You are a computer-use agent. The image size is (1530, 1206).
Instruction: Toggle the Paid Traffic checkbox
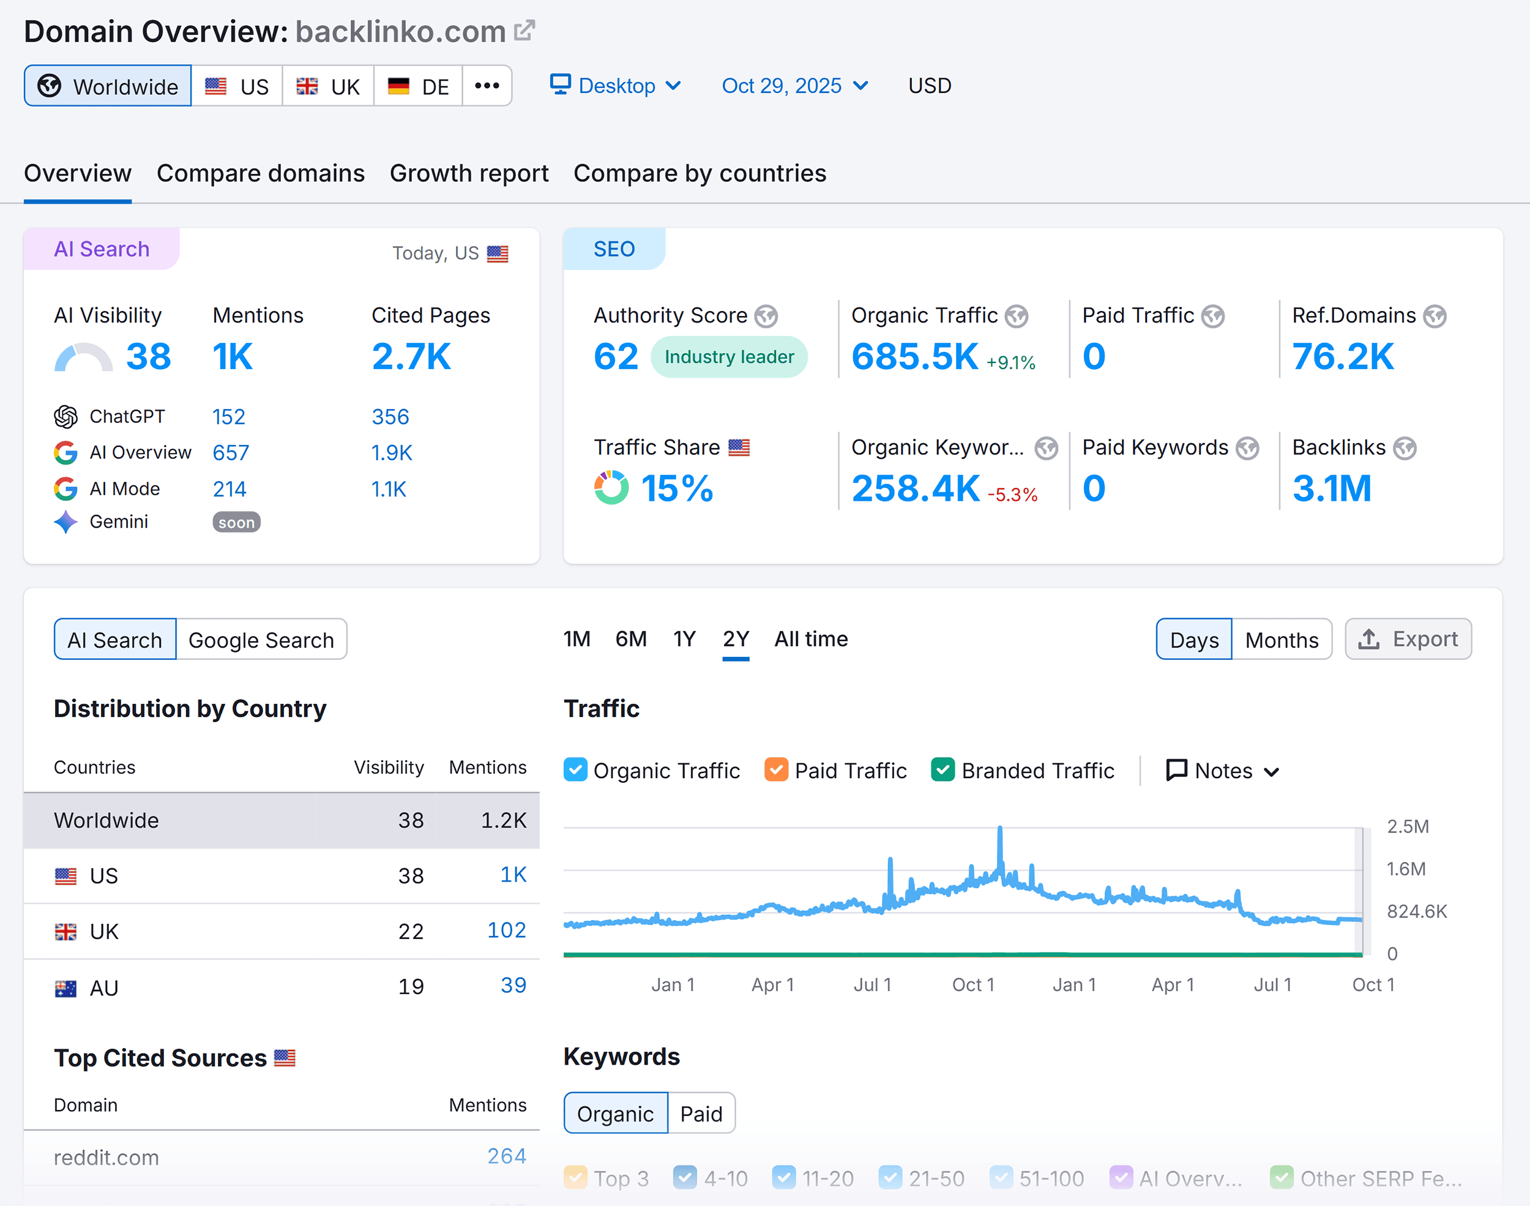coord(776,770)
